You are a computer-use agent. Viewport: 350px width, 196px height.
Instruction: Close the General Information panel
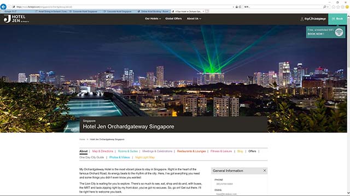click(265, 170)
